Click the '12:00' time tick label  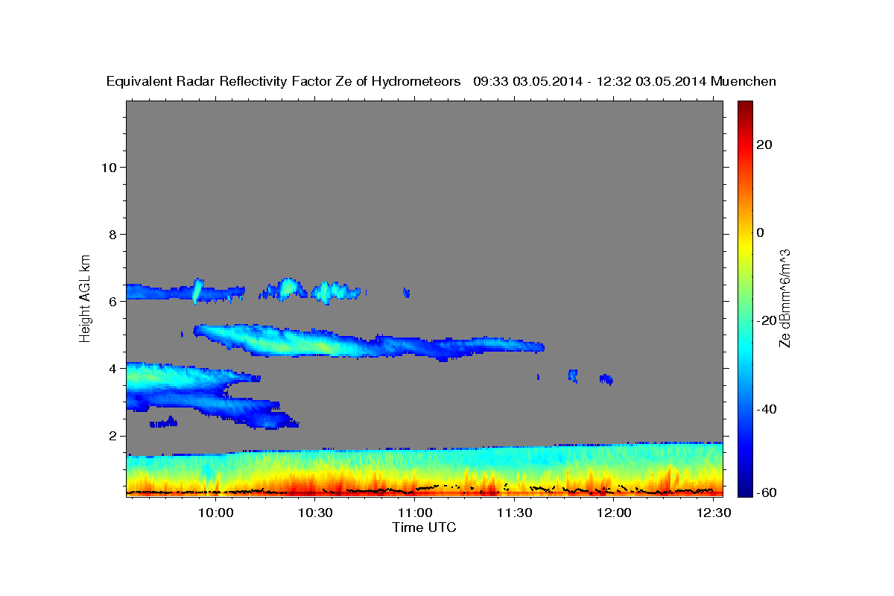point(613,513)
